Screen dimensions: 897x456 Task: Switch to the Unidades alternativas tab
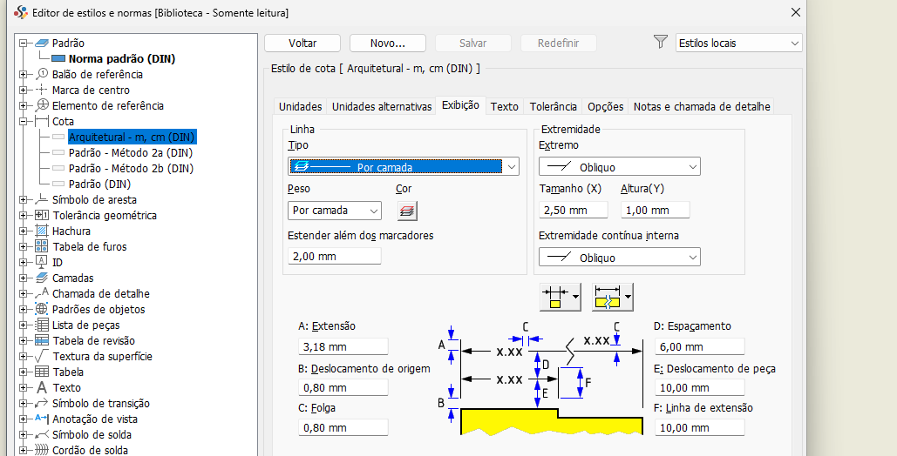tap(382, 106)
